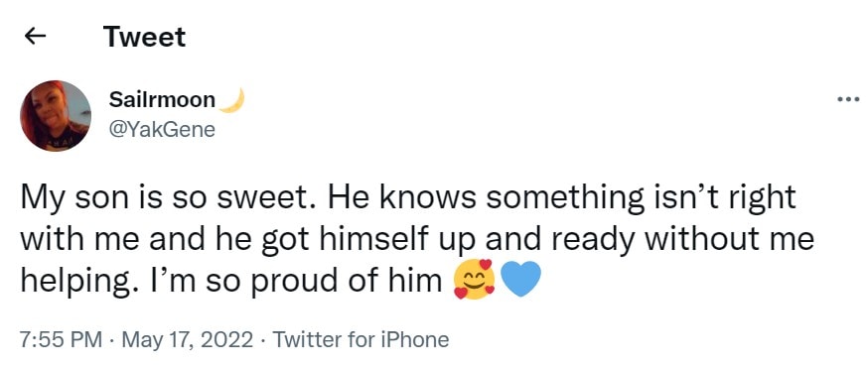Click the text "He knows something isn't right"

pyautogui.click(x=562, y=197)
